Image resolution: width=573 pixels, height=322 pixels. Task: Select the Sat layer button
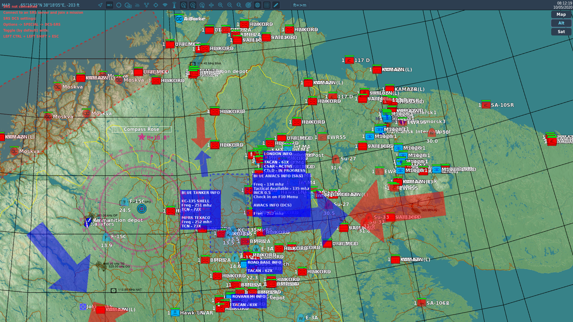click(561, 32)
